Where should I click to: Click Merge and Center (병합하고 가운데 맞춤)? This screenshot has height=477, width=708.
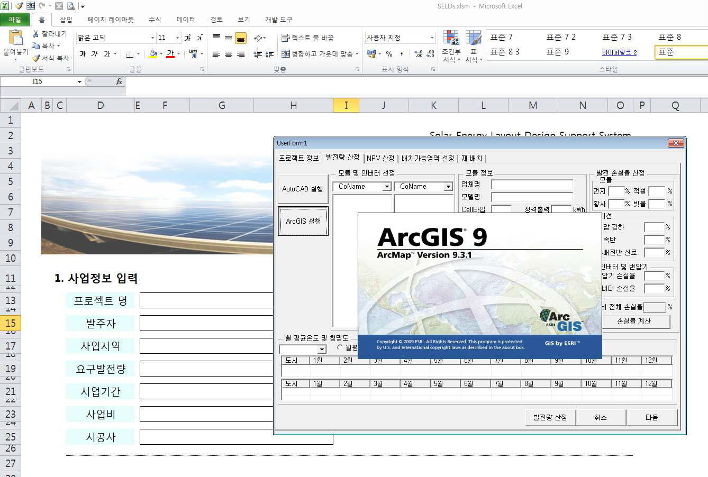point(317,54)
